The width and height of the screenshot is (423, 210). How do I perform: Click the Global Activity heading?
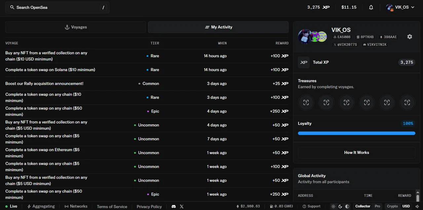(x=312, y=176)
